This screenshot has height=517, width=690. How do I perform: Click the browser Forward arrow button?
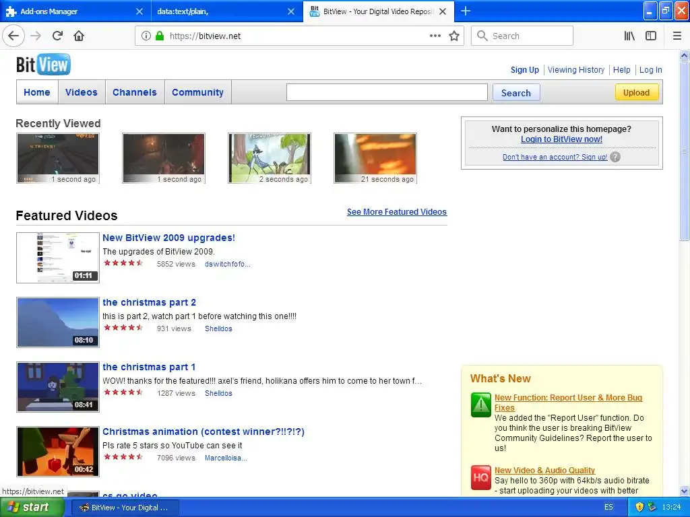click(36, 36)
